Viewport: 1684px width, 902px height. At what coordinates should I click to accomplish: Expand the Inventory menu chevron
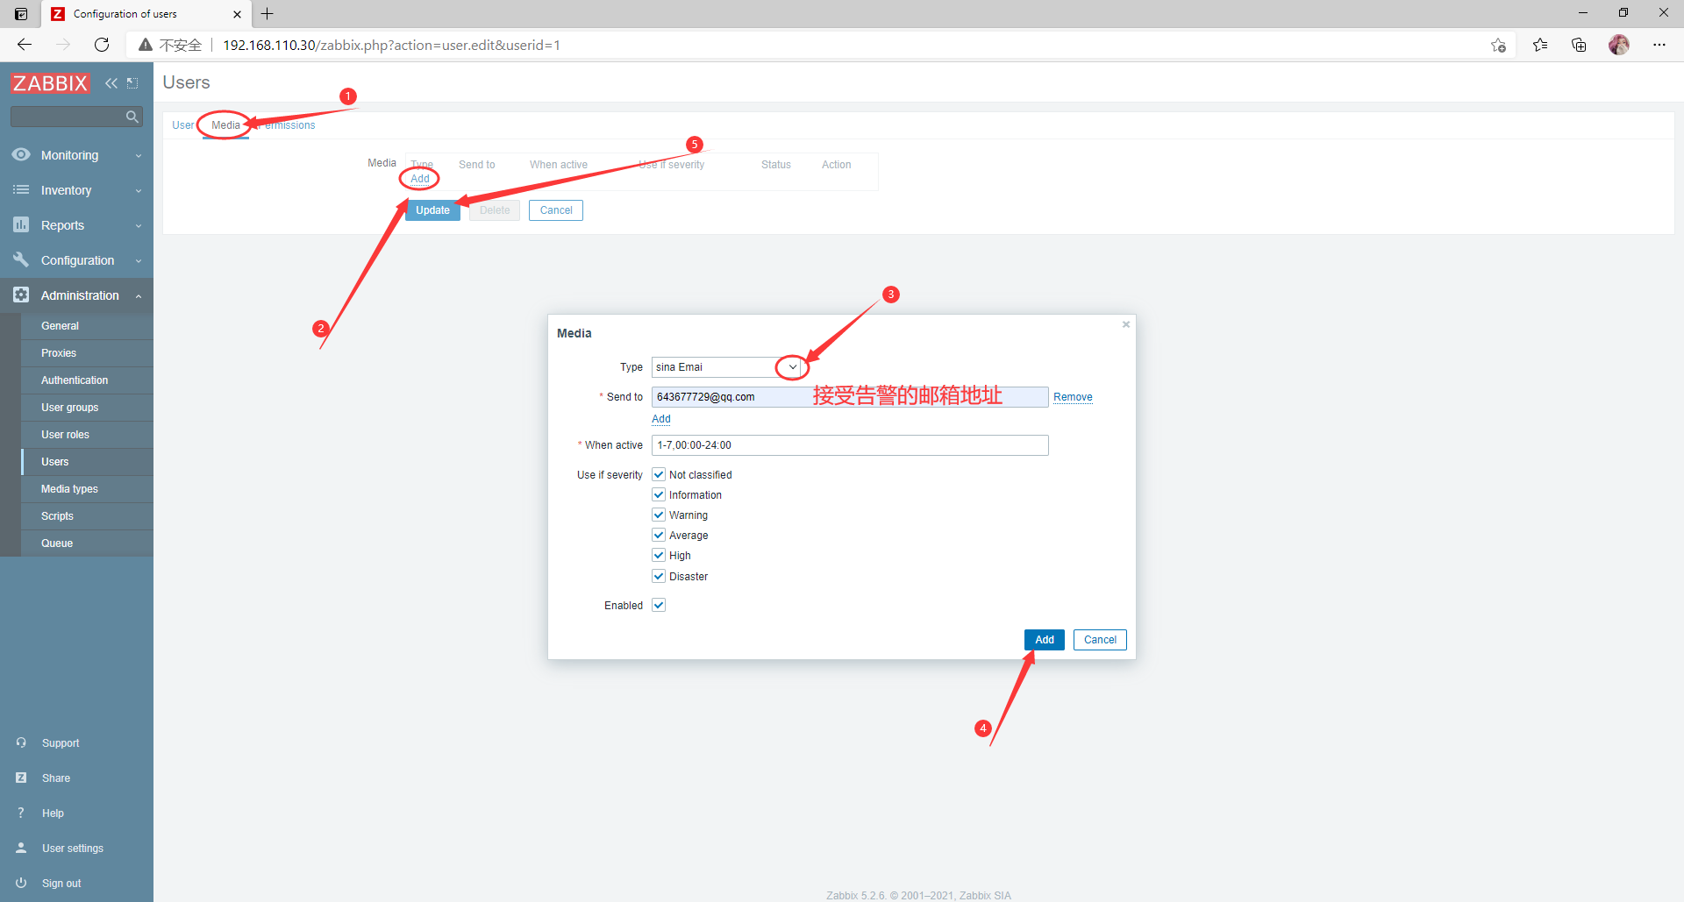pyautogui.click(x=139, y=191)
